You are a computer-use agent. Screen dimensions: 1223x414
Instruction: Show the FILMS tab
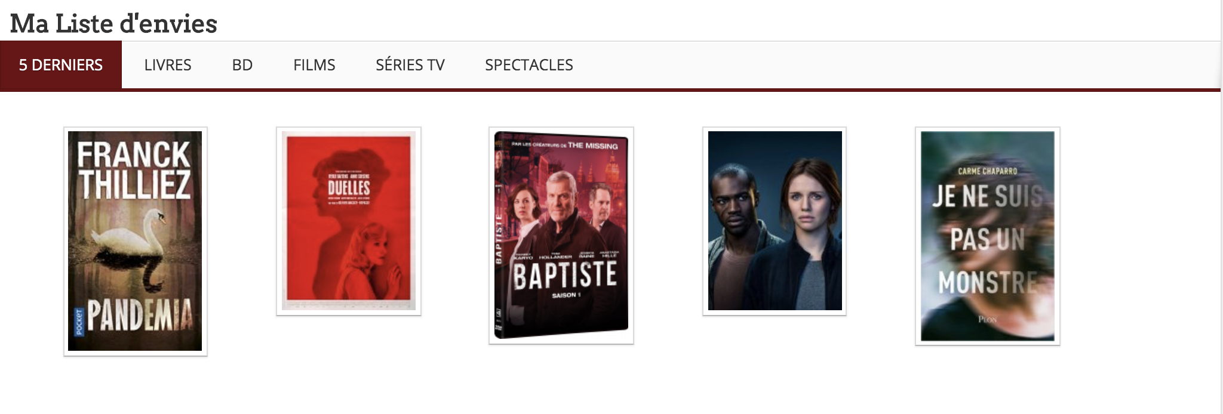pyautogui.click(x=314, y=65)
